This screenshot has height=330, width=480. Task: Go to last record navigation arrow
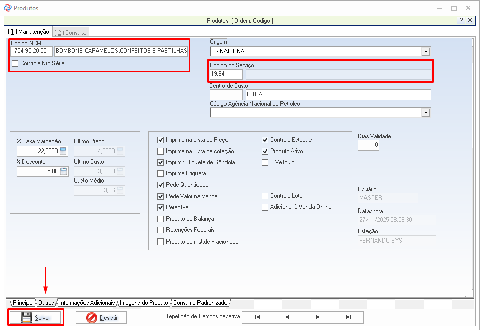tap(348, 317)
